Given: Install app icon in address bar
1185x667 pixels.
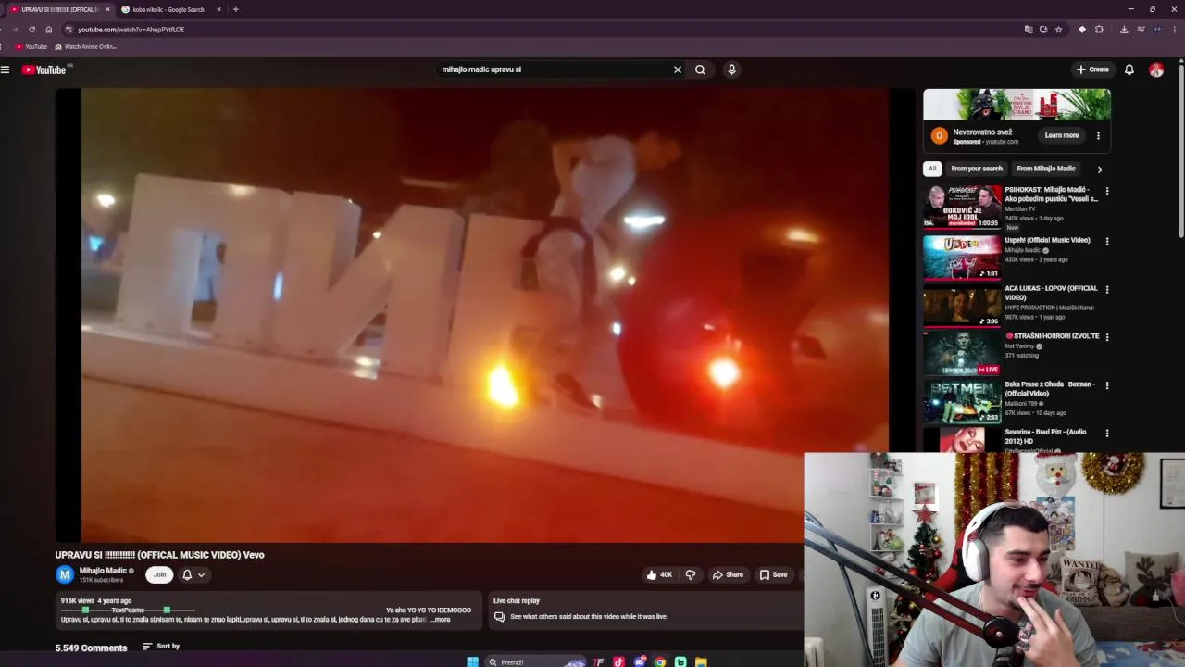Looking at the screenshot, I should pyautogui.click(x=1043, y=30).
